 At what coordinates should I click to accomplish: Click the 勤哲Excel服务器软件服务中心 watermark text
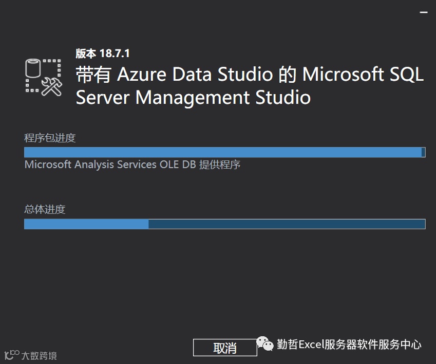pos(349,344)
